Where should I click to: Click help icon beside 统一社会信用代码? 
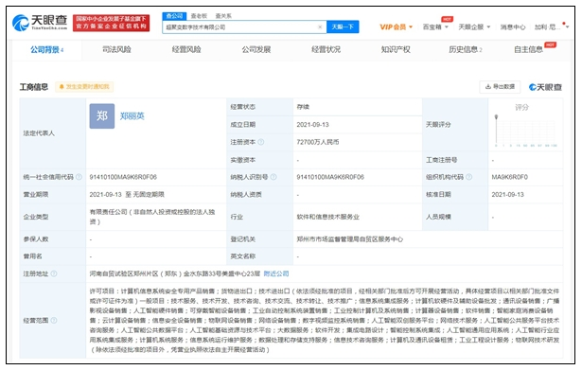click(79, 177)
